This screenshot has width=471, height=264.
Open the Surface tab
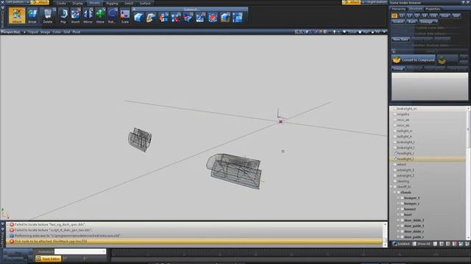point(145,3)
